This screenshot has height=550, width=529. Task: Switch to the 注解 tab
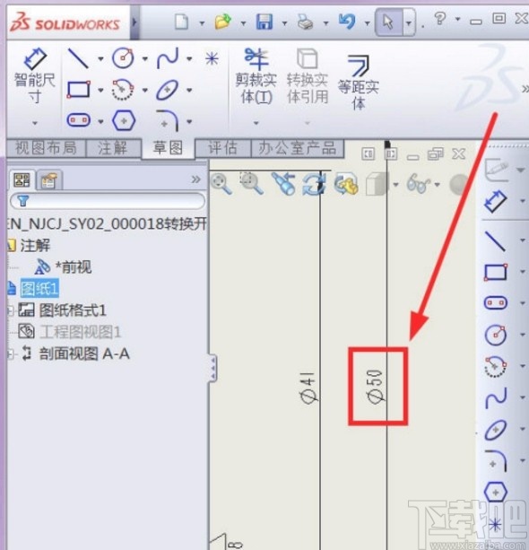point(113,148)
